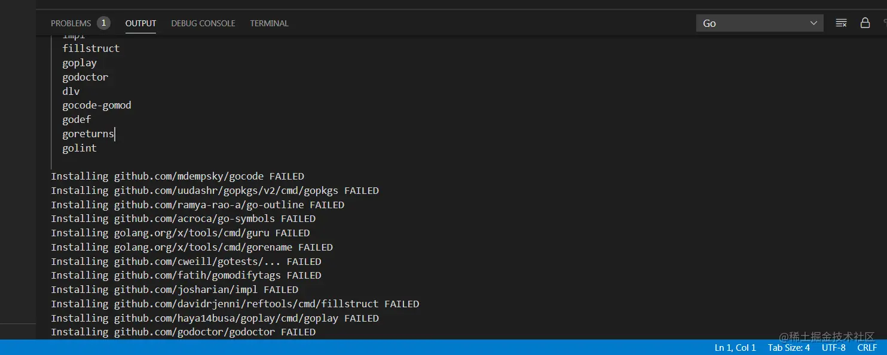The height and width of the screenshot is (355, 887).
Task: Open the DEBUG CONSOLE tab
Action: pos(203,23)
